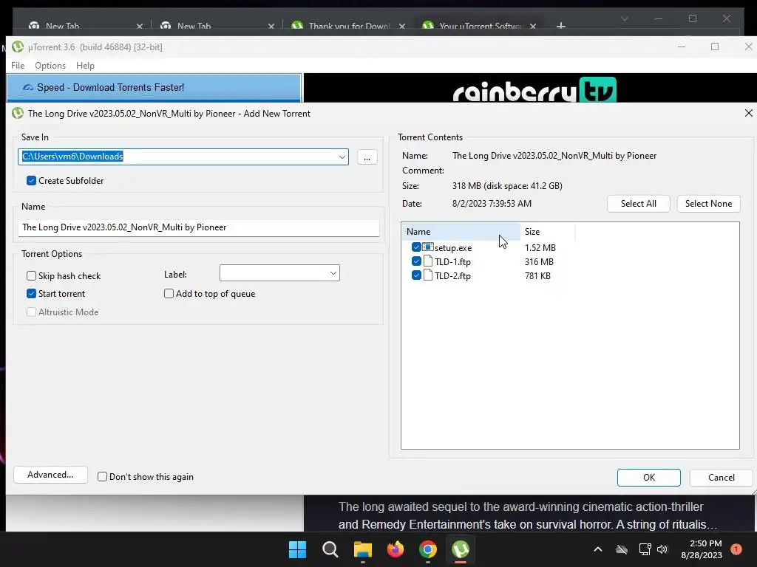Viewport: 757px width, 567px height.
Task: Sort files by the Size column header
Action: (548, 231)
